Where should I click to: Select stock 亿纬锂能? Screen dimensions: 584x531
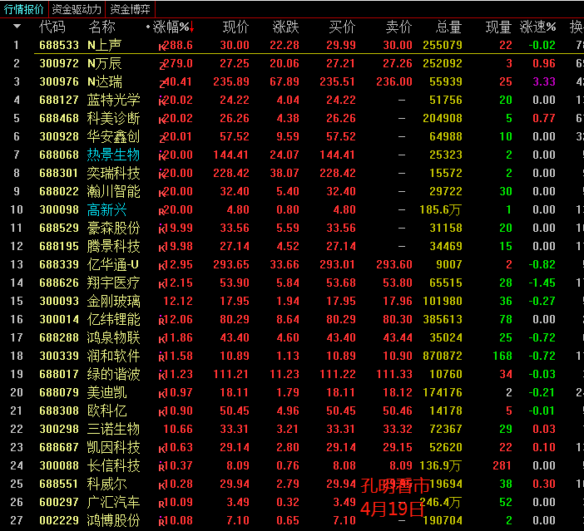114,319
